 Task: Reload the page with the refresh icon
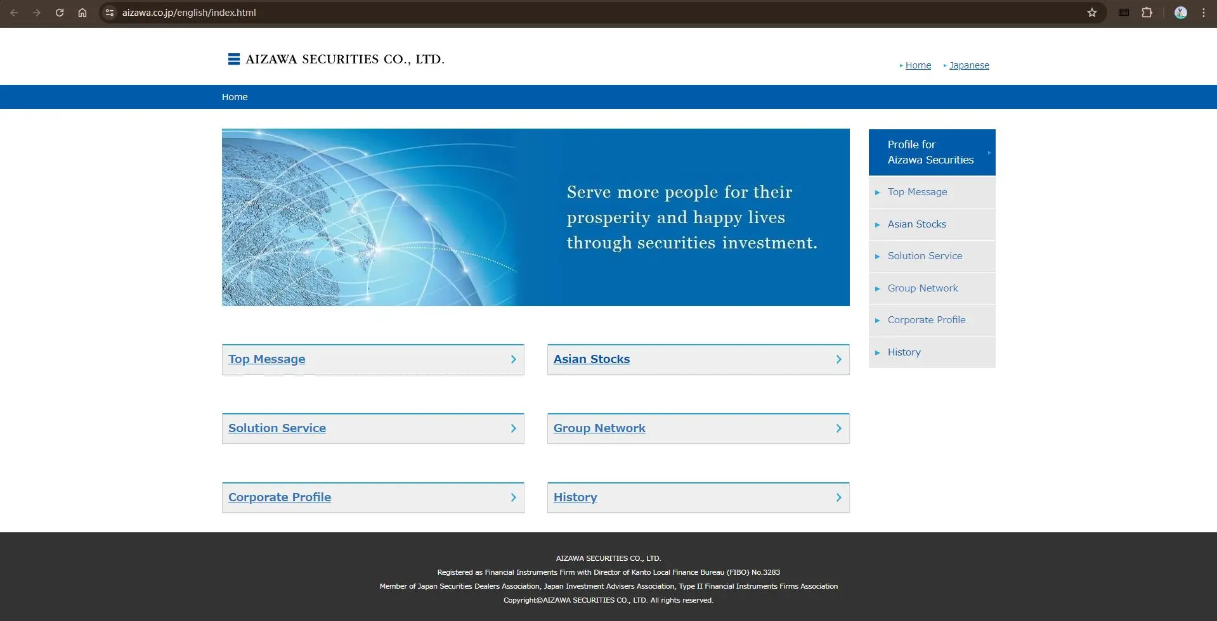click(x=60, y=13)
